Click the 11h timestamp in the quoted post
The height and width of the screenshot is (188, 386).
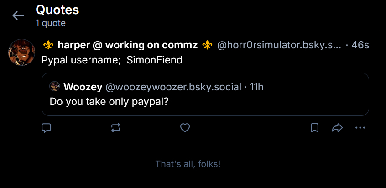point(258,86)
